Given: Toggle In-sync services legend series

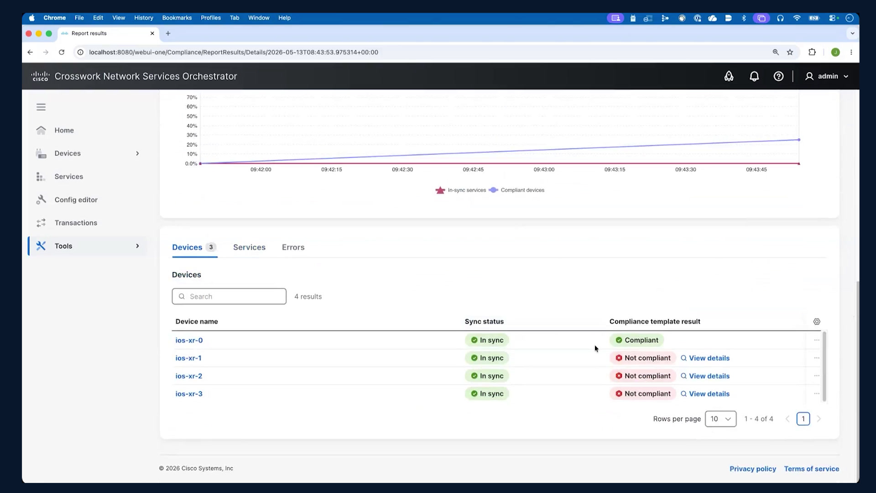Looking at the screenshot, I should [x=461, y=190].
